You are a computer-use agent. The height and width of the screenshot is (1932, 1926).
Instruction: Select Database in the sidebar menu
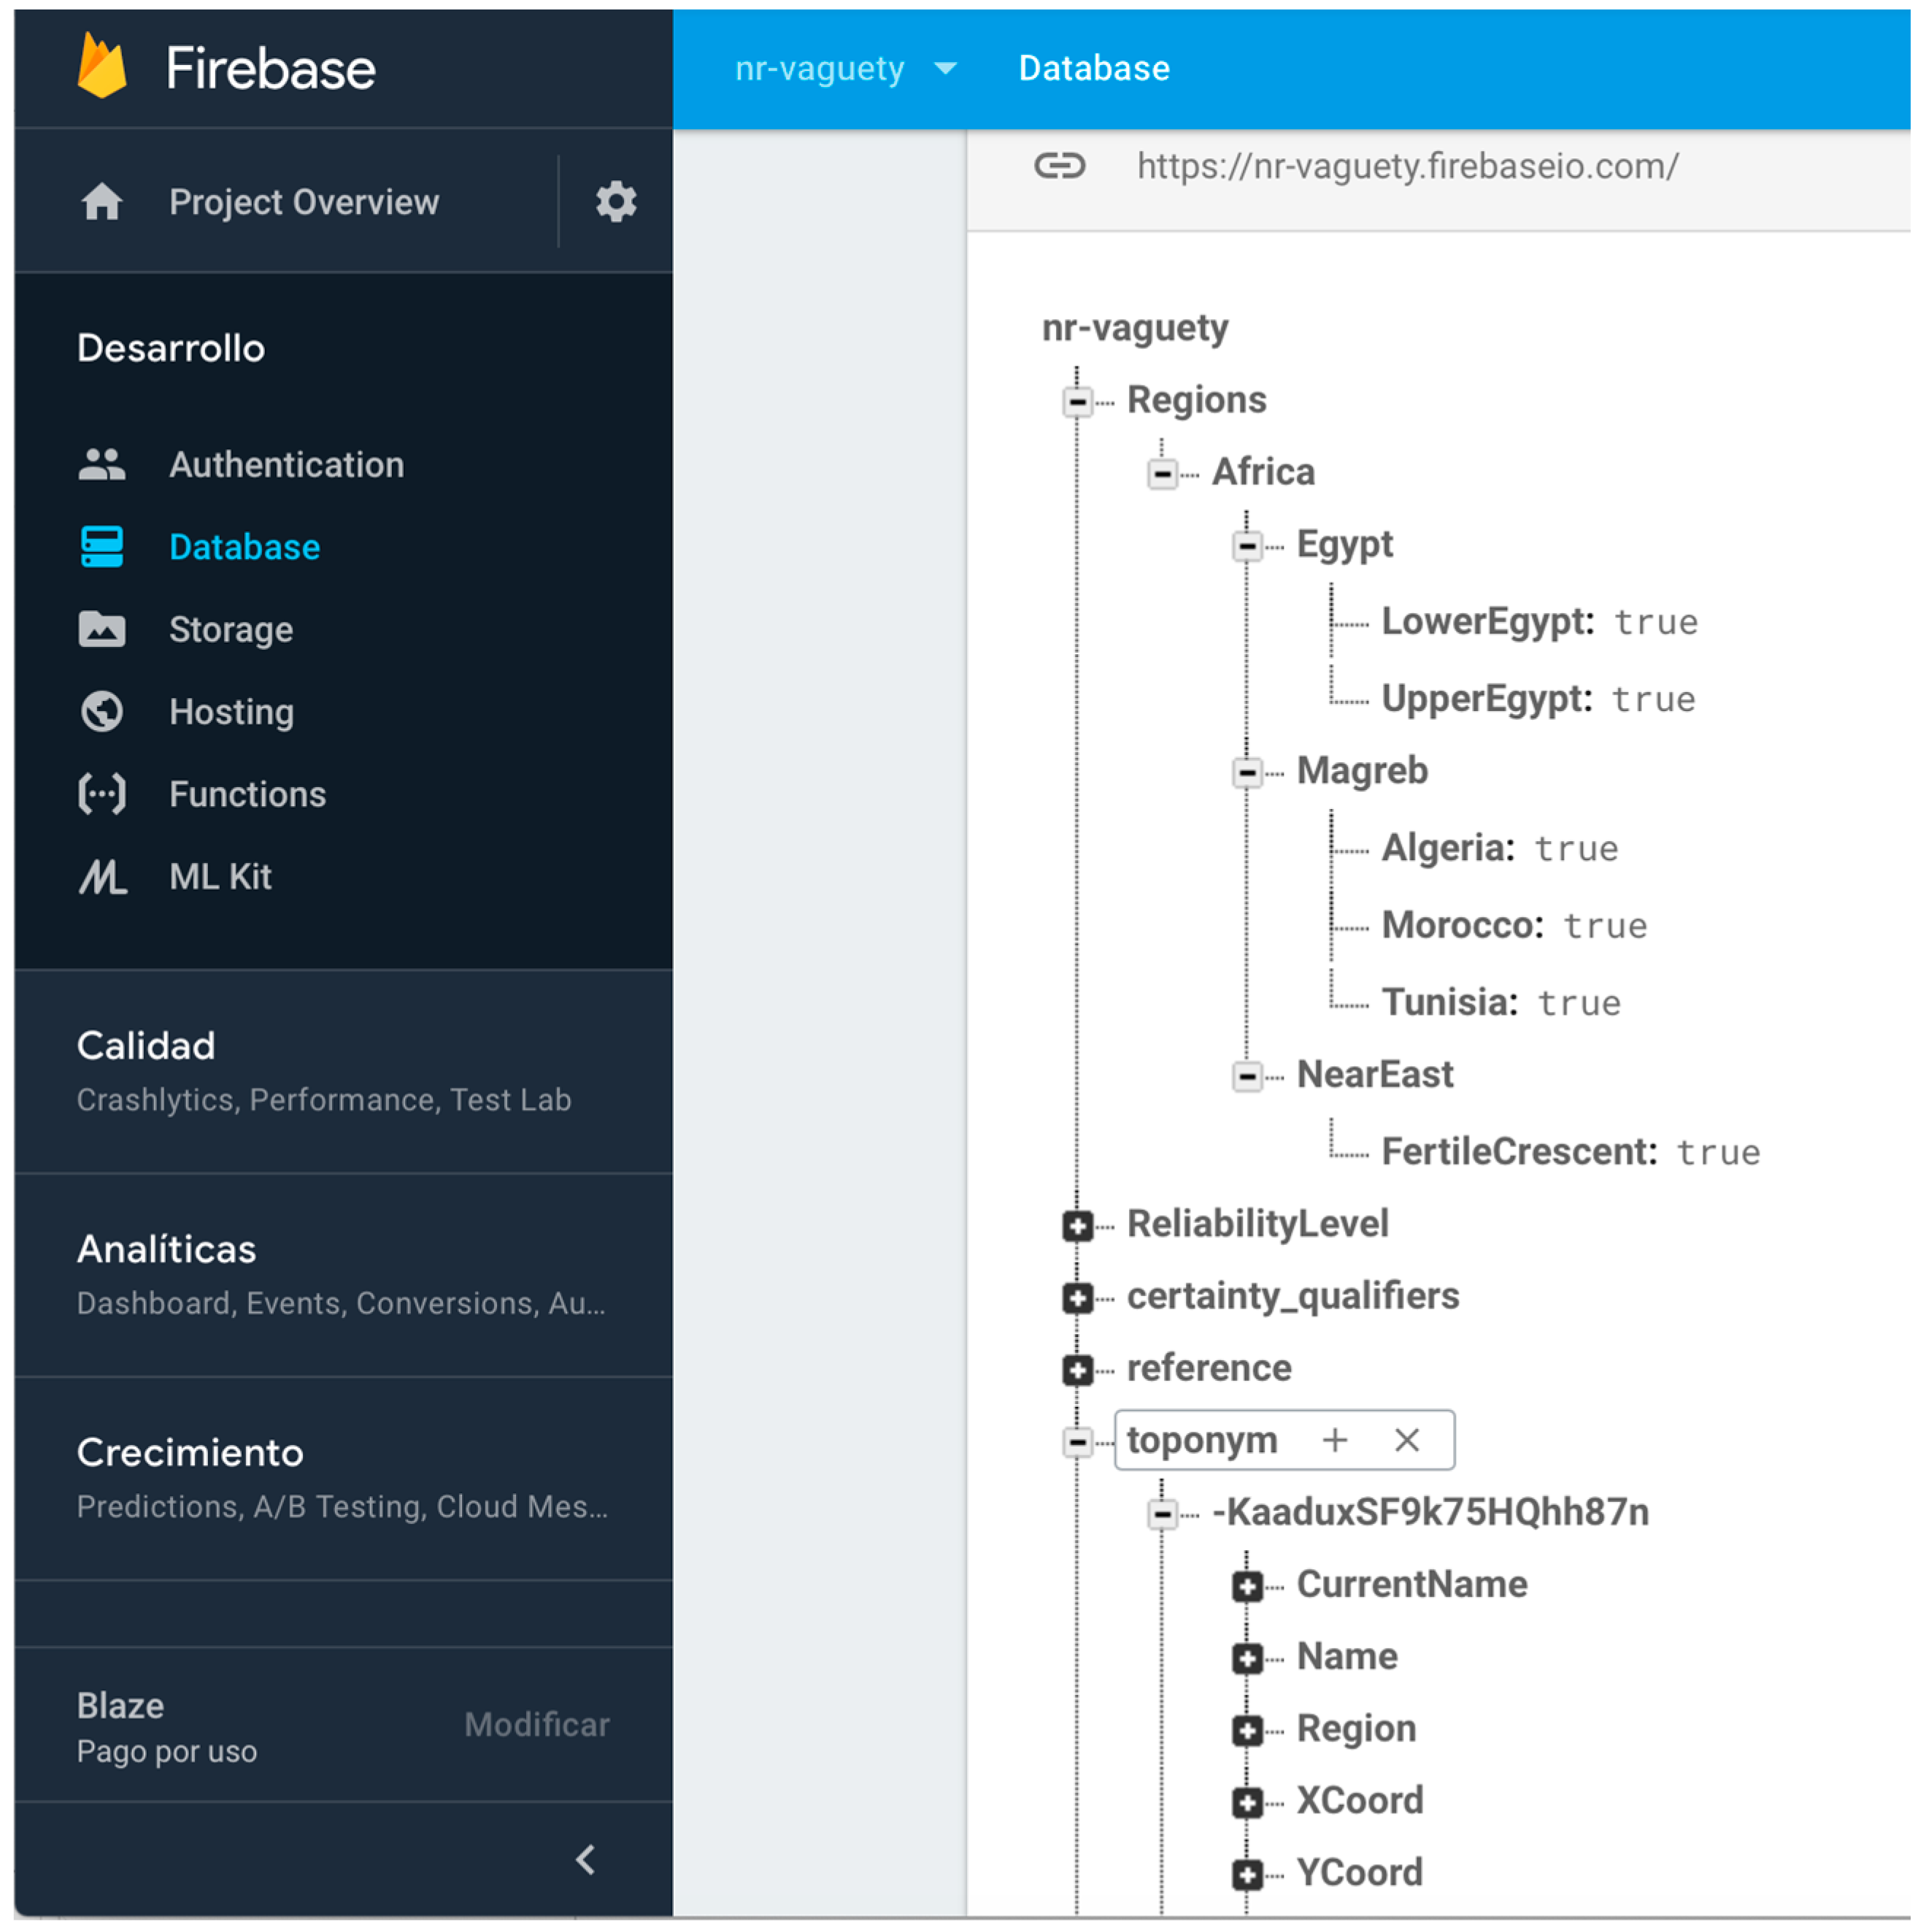244,547
